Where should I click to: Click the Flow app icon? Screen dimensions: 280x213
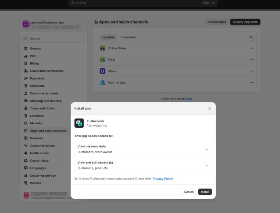[x=102, y=60]
